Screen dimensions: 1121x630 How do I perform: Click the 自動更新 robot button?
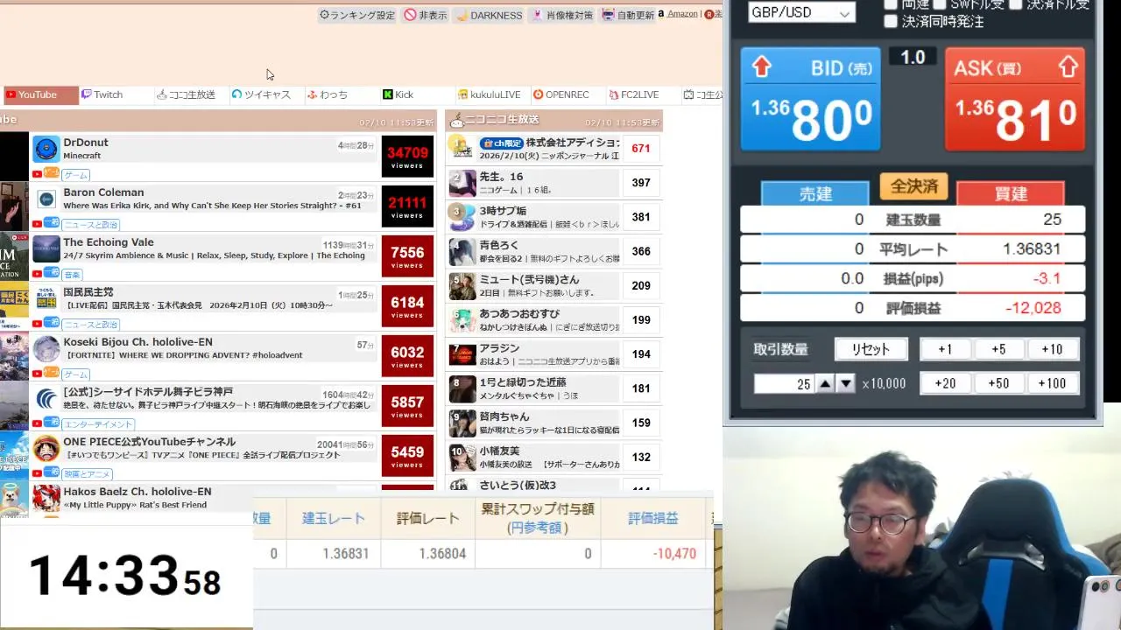click(x=628, y=15)
